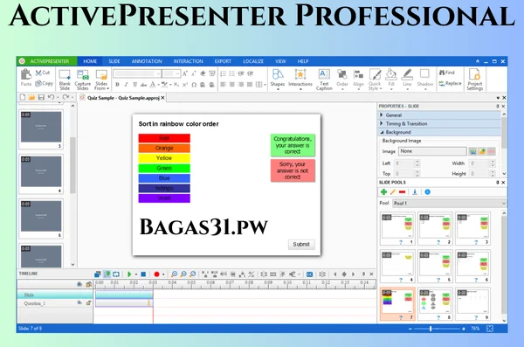Viewport: 524px width, 347px height.
Task: Switch to the SLIDE tab
Action: click(114, 61)
